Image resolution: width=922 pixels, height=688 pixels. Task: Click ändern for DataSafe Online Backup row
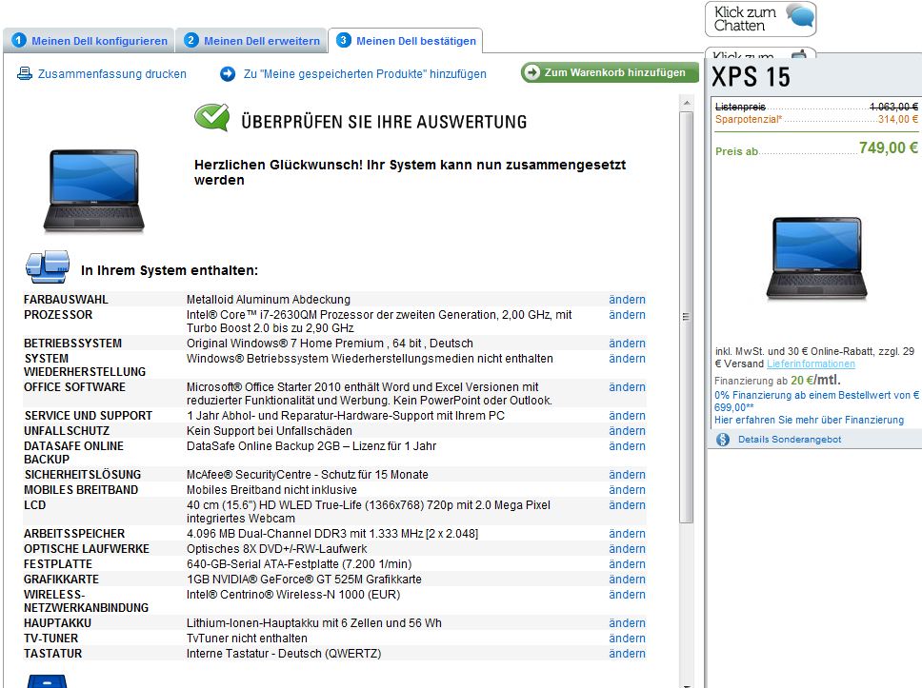point(627,445)
